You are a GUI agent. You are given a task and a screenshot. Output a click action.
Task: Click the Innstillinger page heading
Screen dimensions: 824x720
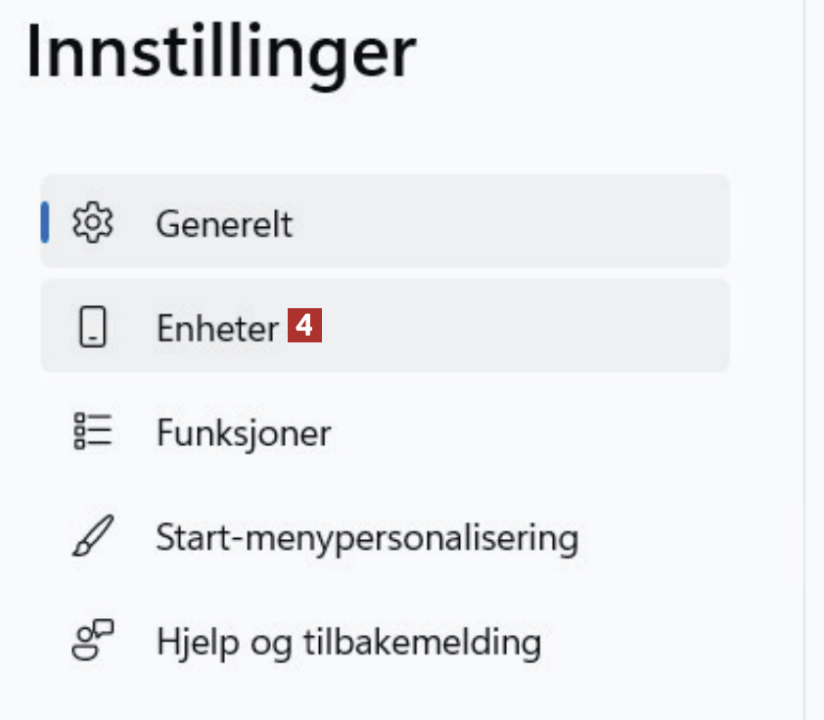[x=221, y=55]
